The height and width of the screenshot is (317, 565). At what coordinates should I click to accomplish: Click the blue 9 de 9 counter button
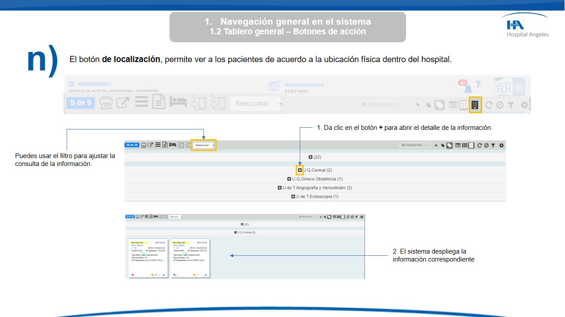pyautogui.click(x=80, y=103)
